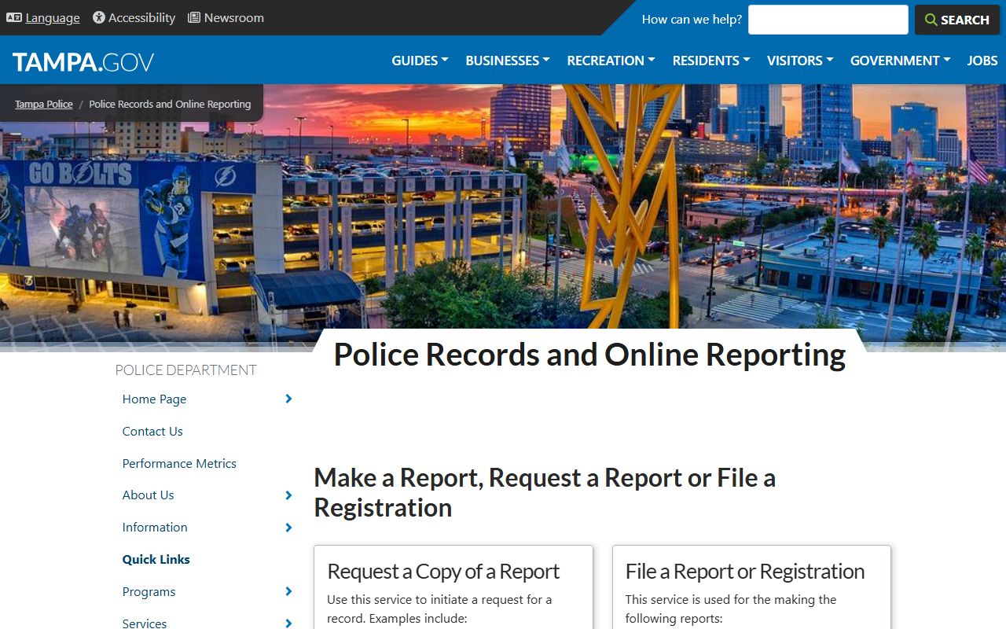Expand the RESIDENTS dropdown menu
The height and width of the screenshot is (629, 1006).
coord(710,61)
